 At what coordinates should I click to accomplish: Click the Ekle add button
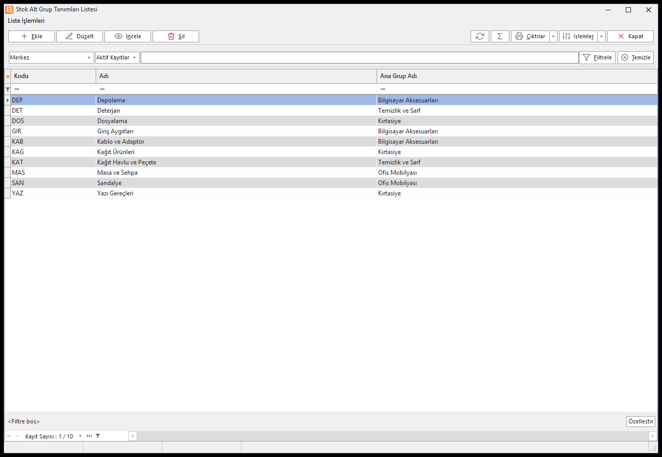tap(32, 36)
